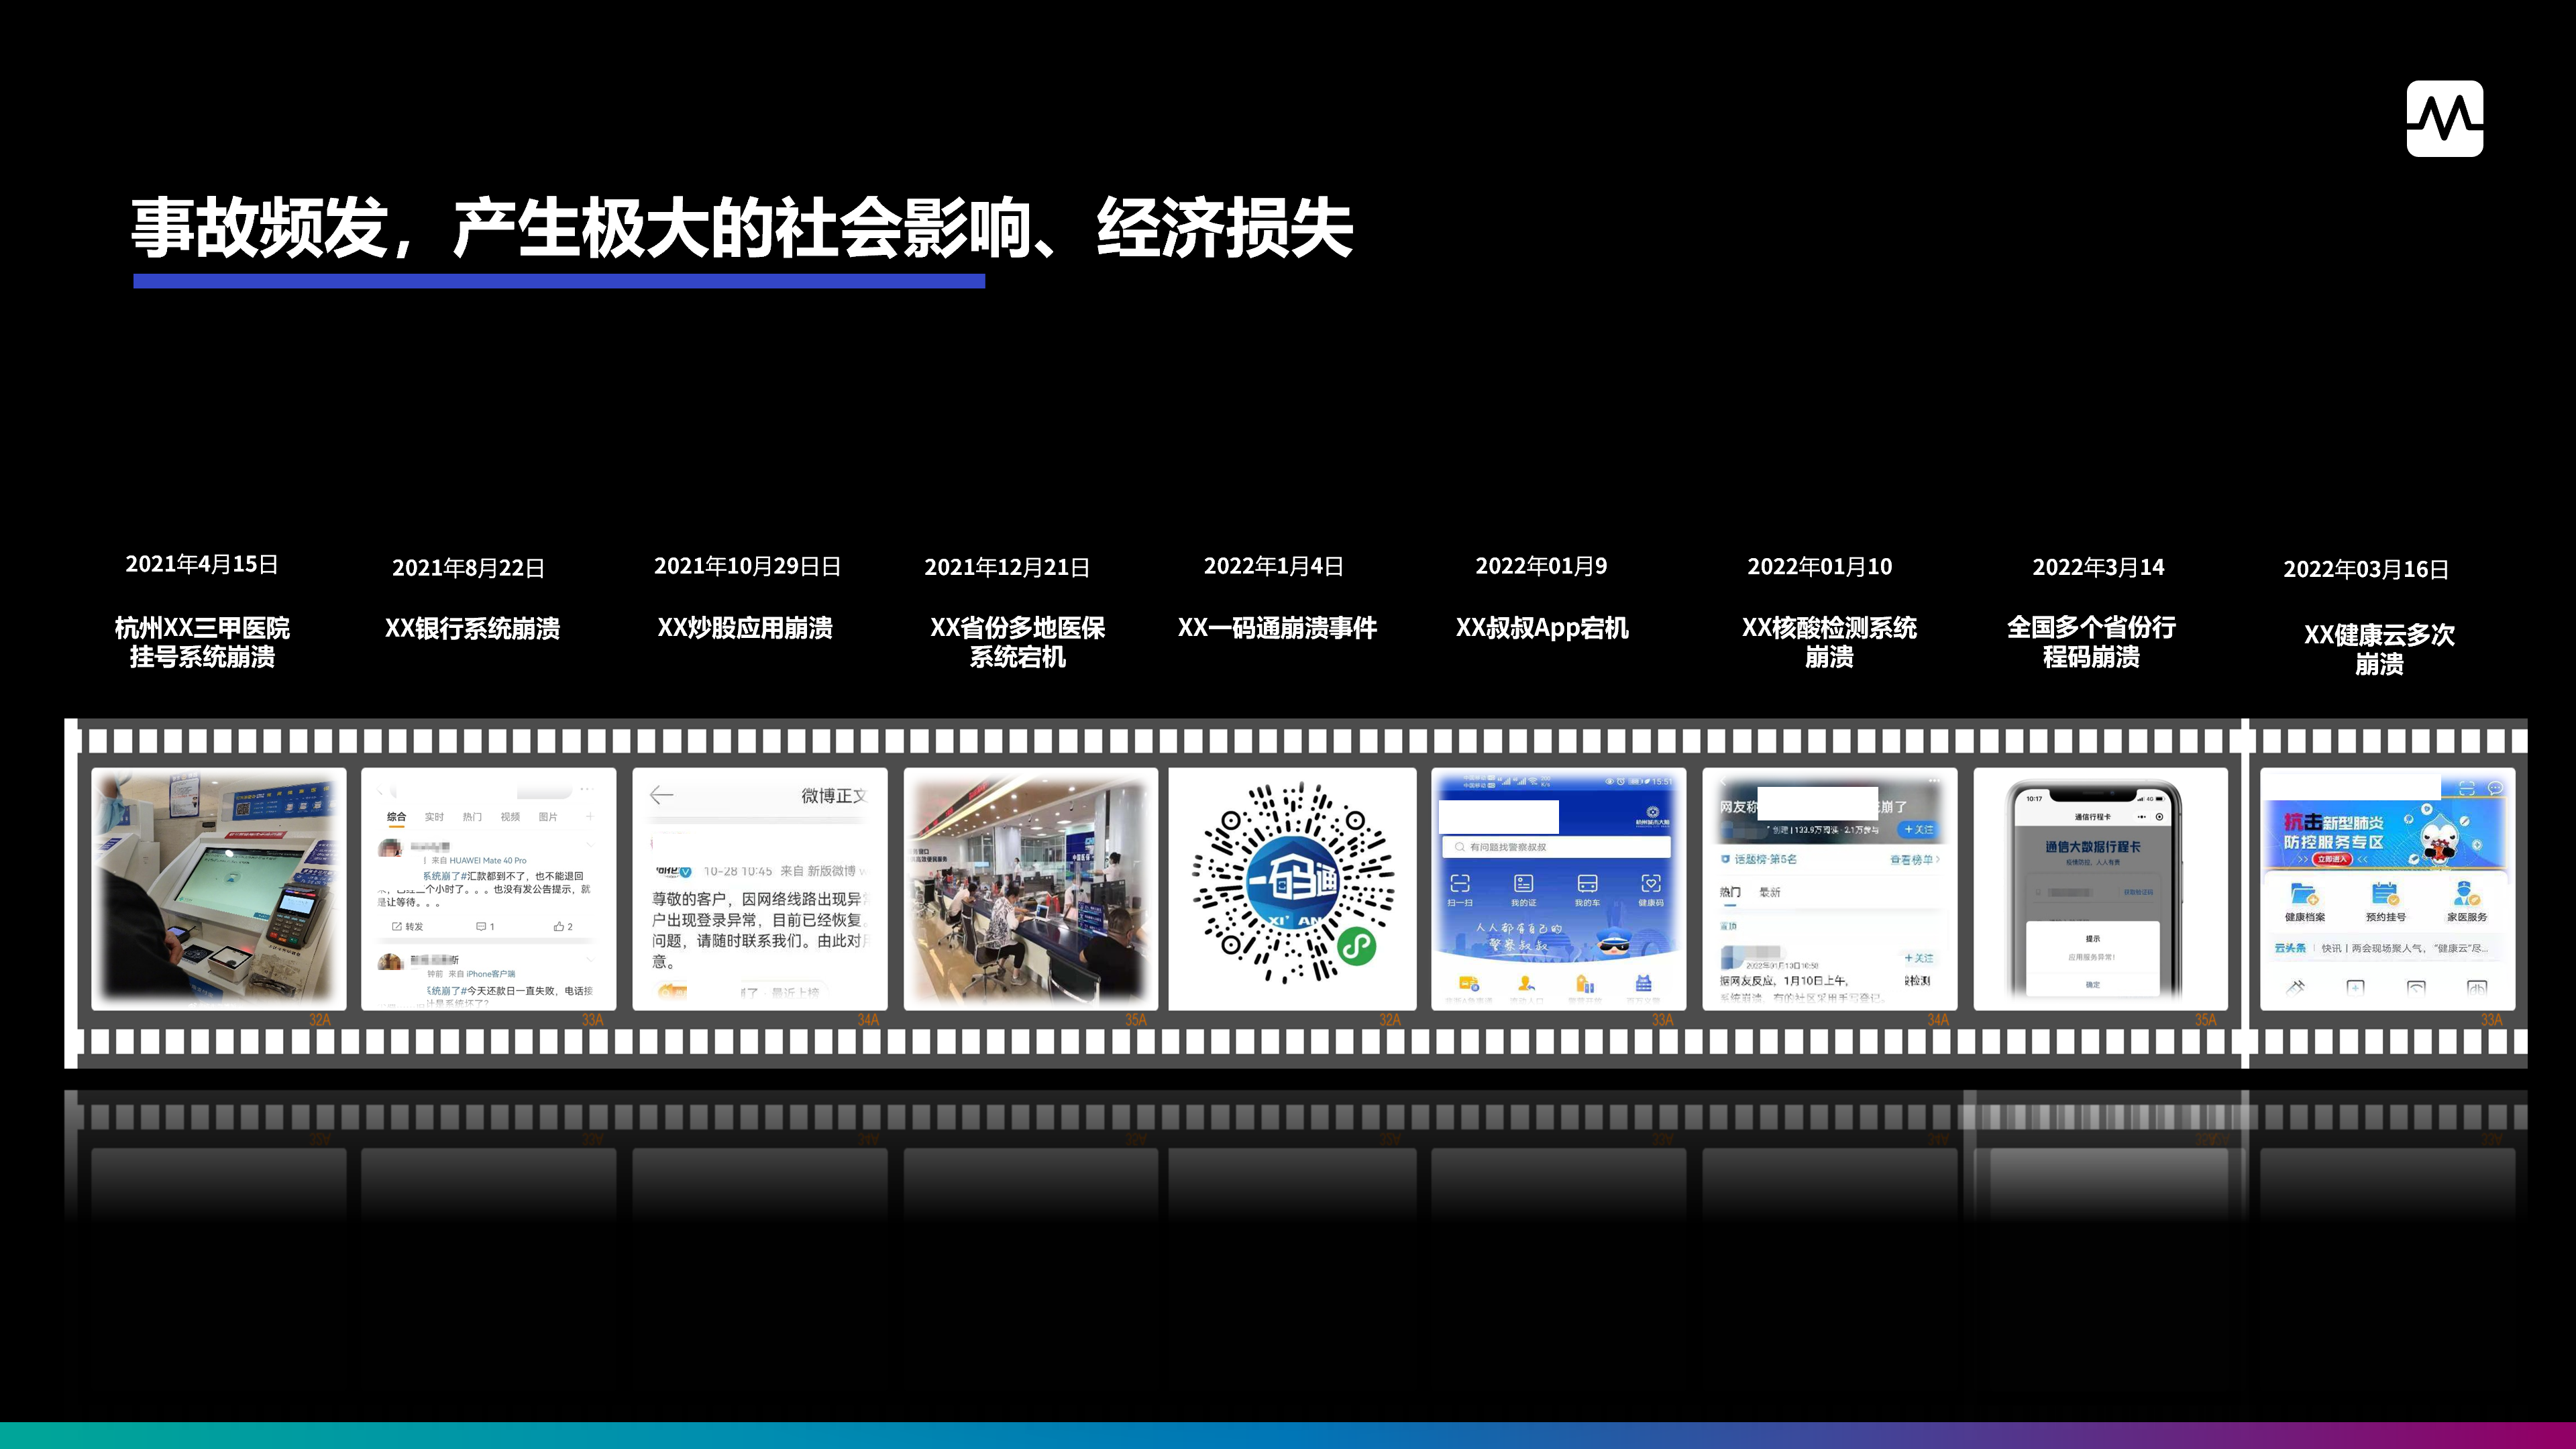Click the 我的证 ID card icon
2576x1449 pixels.
[1523, 884]
